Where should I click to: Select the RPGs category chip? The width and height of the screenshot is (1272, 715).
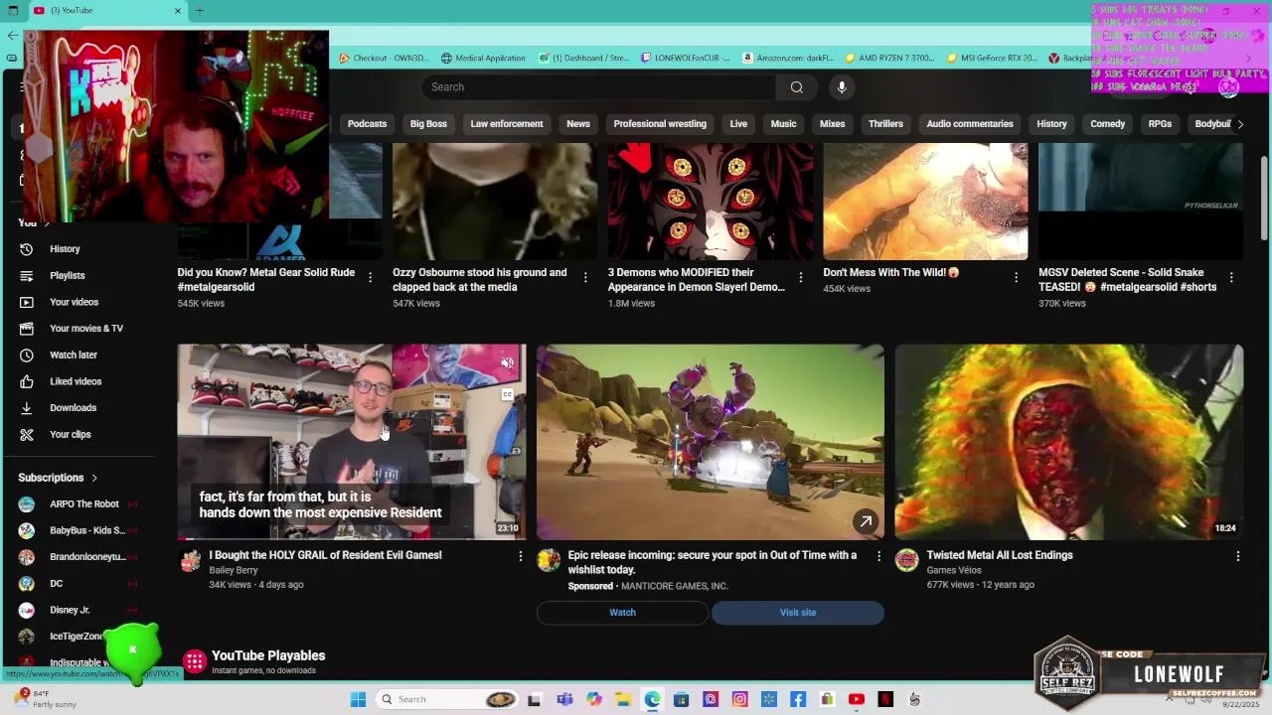pos(1160,124)
